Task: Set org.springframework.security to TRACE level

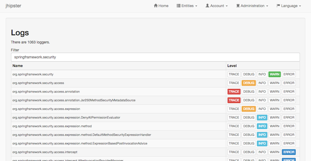Action: click(x=234, y=74)
